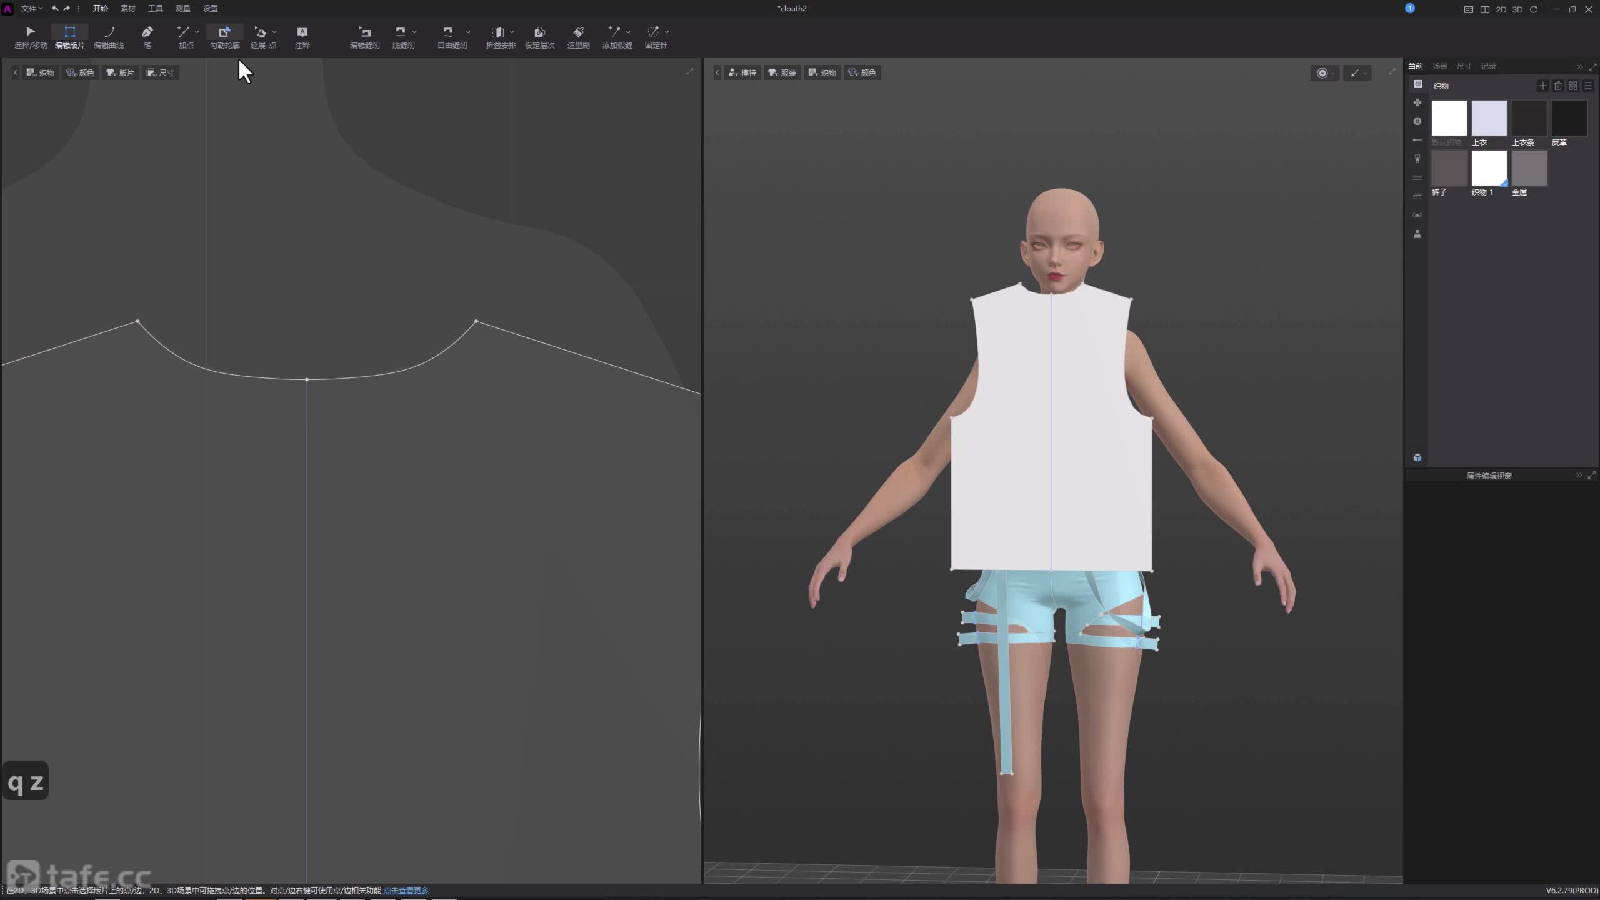1600x900 pixels.
Task: Select the 添加假缝 add tack tool
Action: [x=616, y=37]
